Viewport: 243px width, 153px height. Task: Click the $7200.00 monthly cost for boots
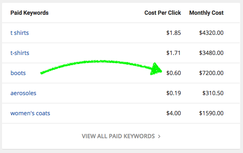(x=211, y=73)
